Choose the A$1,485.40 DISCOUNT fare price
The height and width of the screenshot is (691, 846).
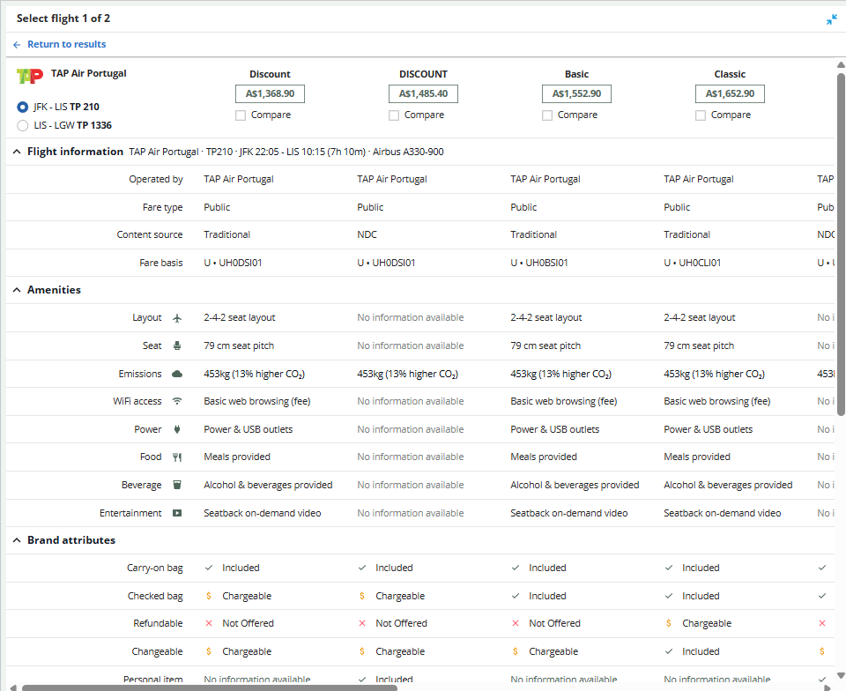point(423,93)
